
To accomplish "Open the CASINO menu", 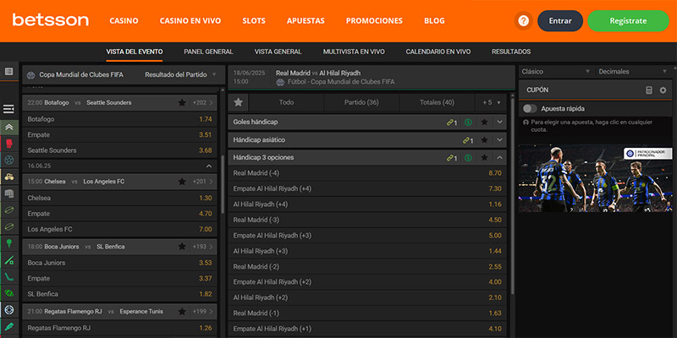I will point(124,20).
